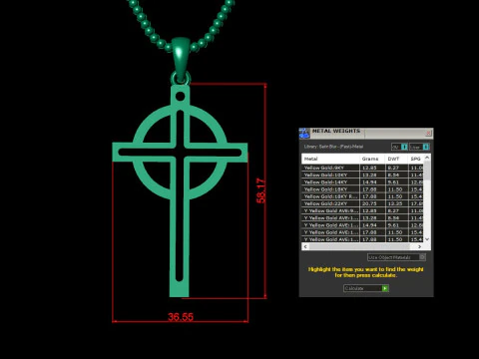This screenshot has height=359, width=479.
Task: Sort by the Metal column header
Action: [x=330, y=159]
